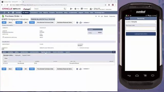
Task: Tap the Android back key on device
Action: (x=129, y=76)
